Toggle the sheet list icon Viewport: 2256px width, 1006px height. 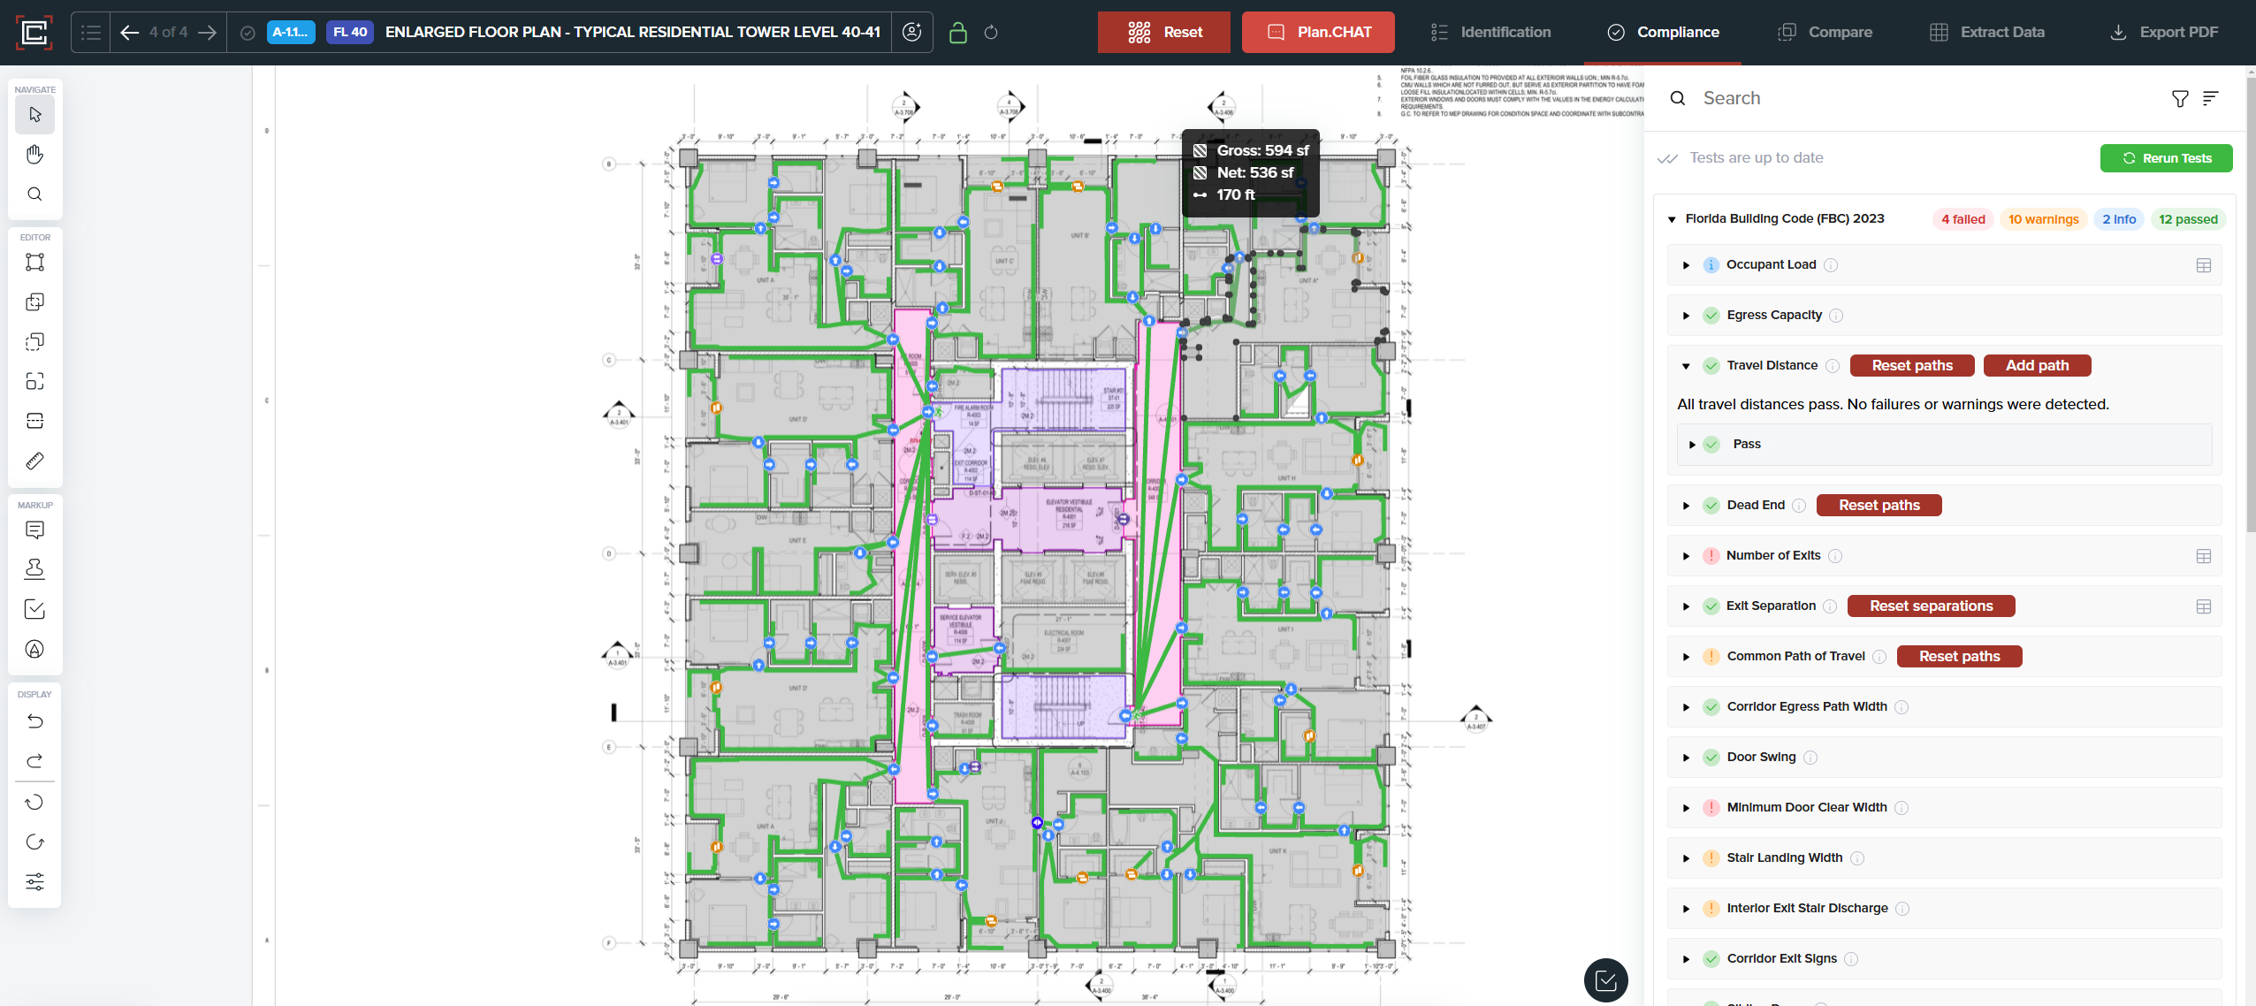90,33
